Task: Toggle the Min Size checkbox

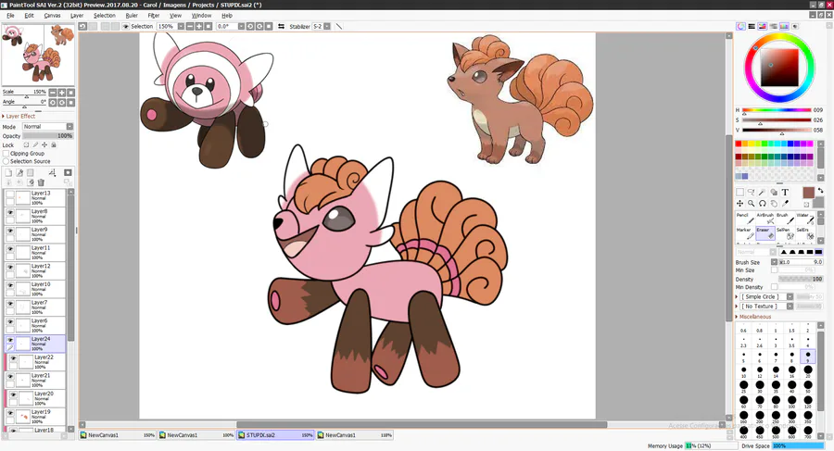Action: (775, 270)
